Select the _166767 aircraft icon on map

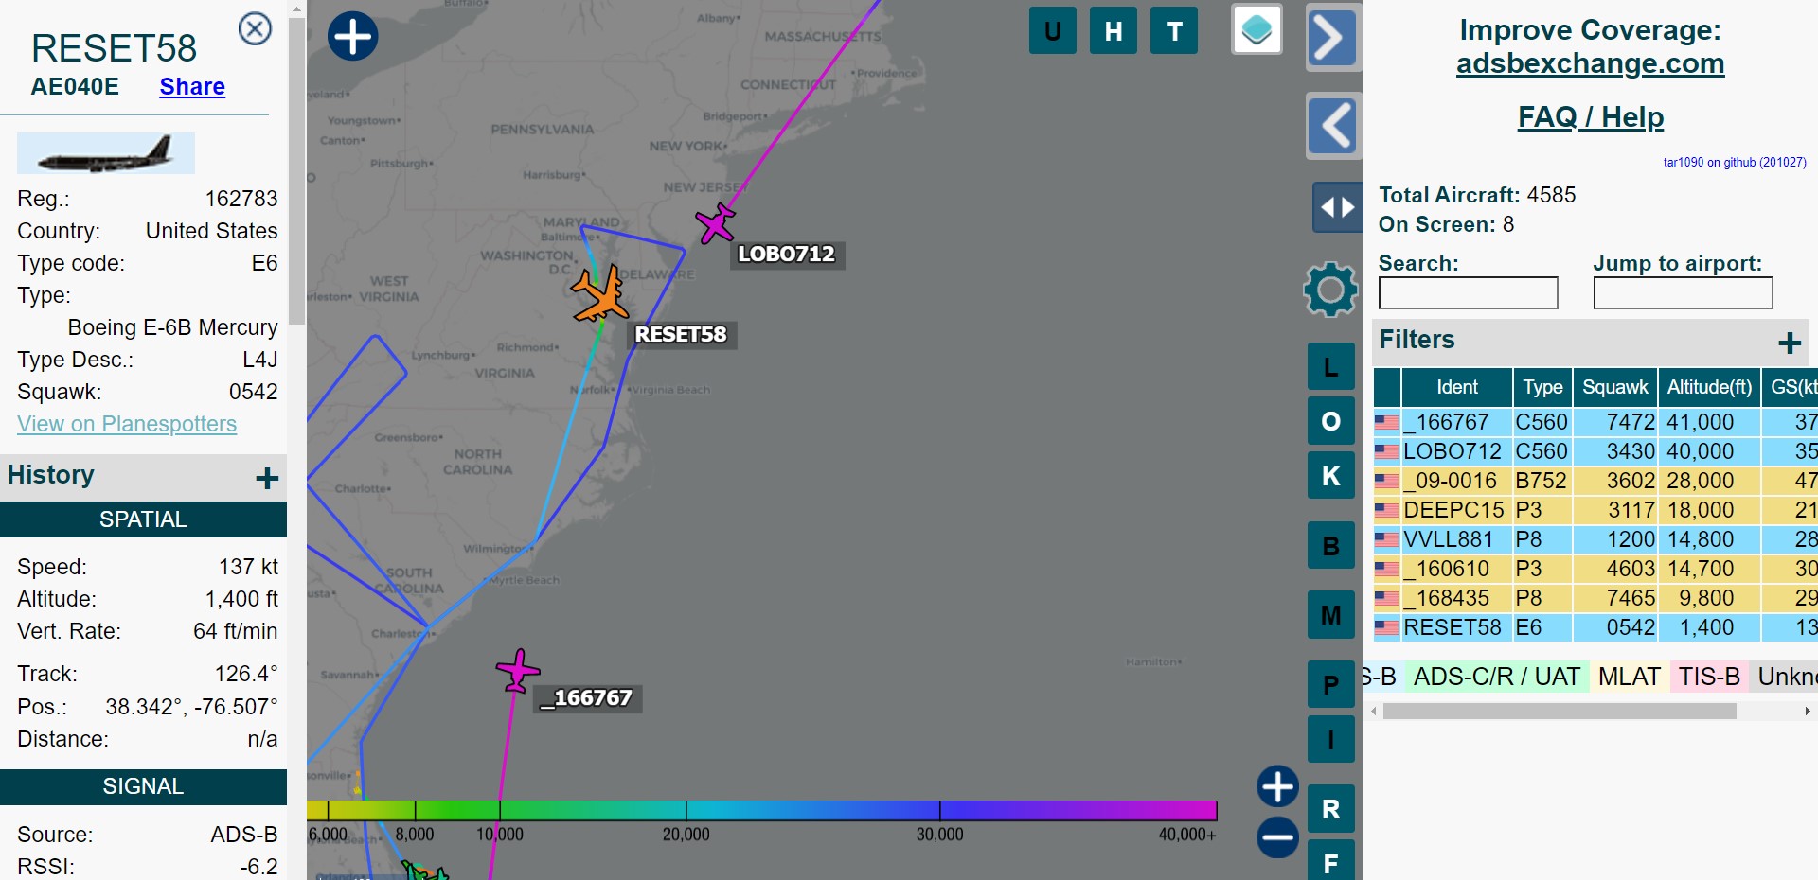coord(517,671)
